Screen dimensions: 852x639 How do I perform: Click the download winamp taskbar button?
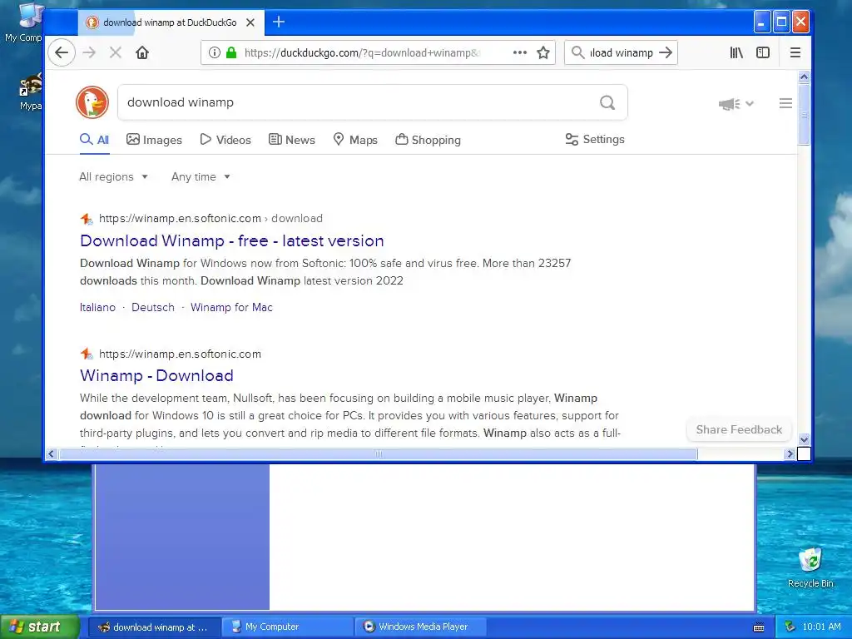pos(154,627)
